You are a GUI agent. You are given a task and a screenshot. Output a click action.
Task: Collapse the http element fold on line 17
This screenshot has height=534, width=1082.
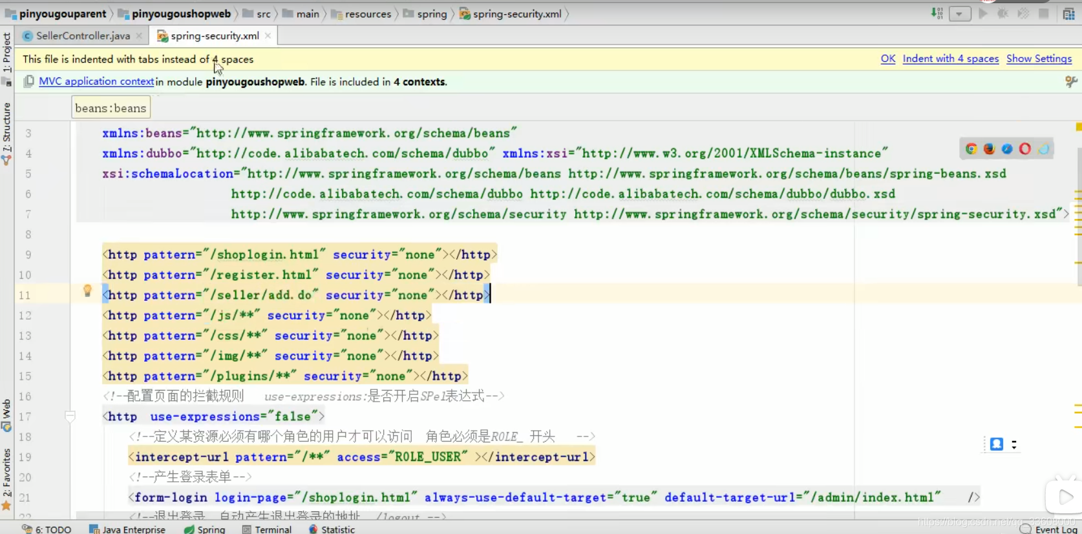pyautogui.click(x=70, y=416)
